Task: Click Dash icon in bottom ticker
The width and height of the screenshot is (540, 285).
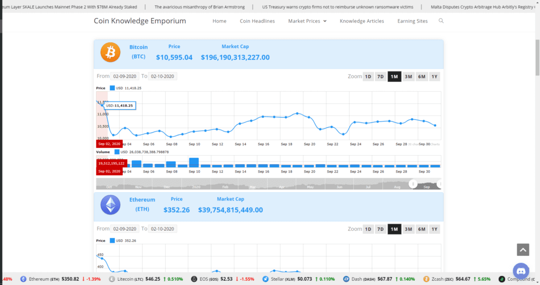Action: tap(346, 279)
